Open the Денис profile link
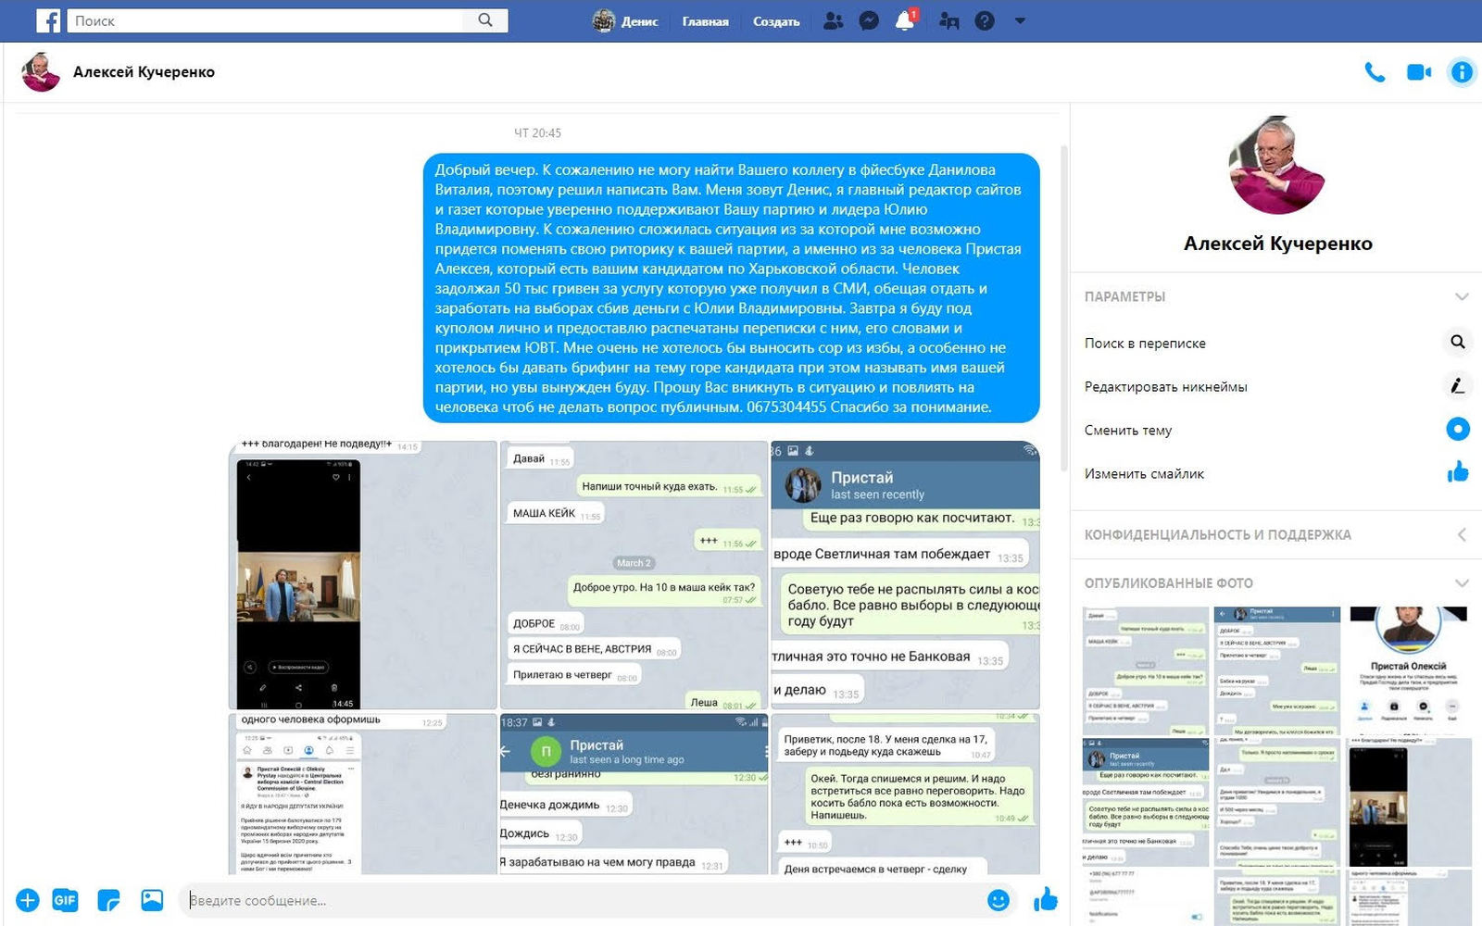The image size is (1482, 926). pos(625,20)
